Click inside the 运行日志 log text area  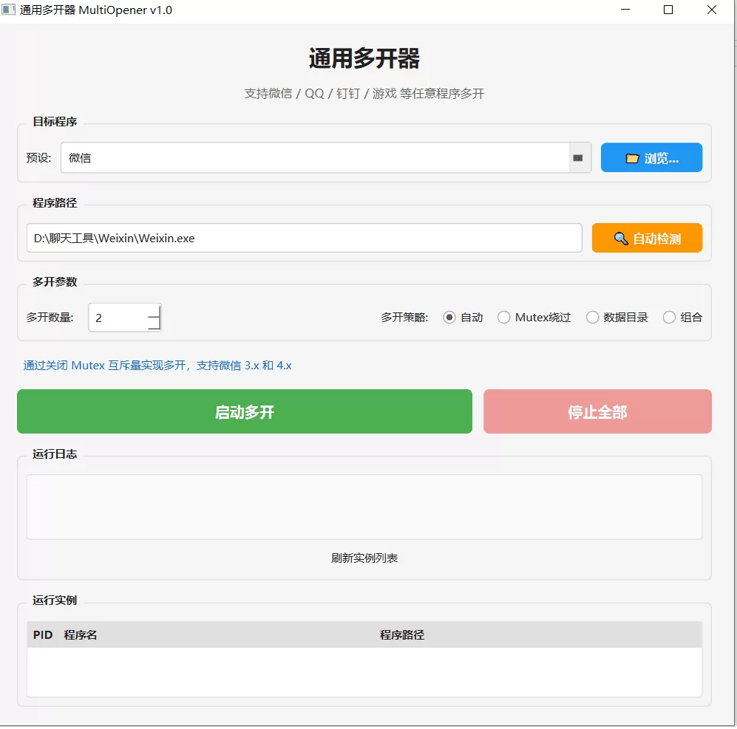[x=364, y=507]
